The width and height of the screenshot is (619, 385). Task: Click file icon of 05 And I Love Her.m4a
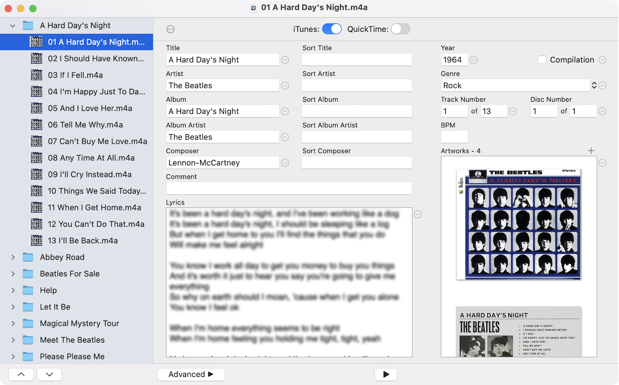[x=36, y=108]
